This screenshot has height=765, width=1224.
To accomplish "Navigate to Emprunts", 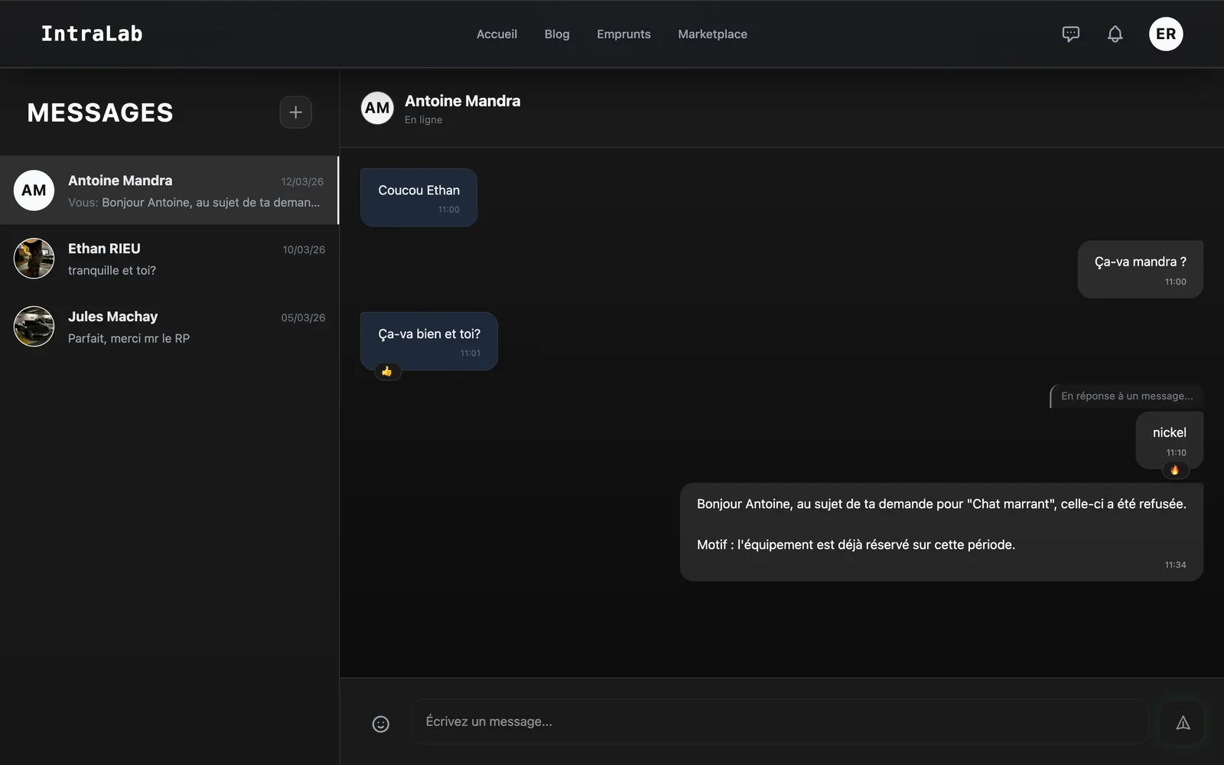I will [623, 34].
